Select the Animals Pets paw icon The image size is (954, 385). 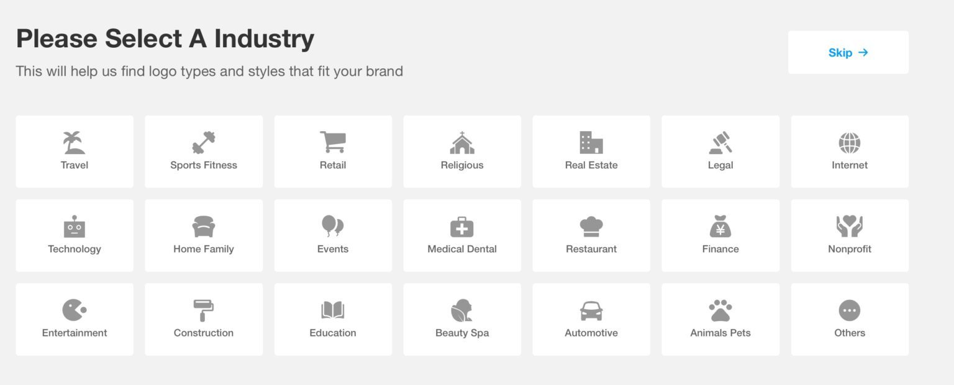pos(720,310)
